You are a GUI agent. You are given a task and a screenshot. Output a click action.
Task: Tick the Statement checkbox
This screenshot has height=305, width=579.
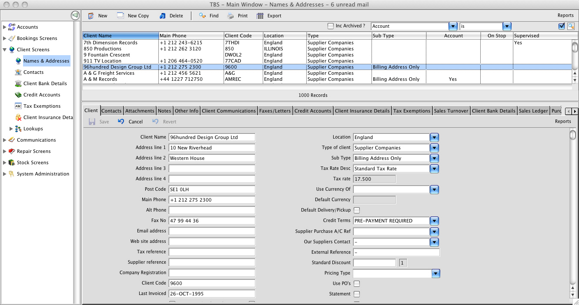pos(357,294)
